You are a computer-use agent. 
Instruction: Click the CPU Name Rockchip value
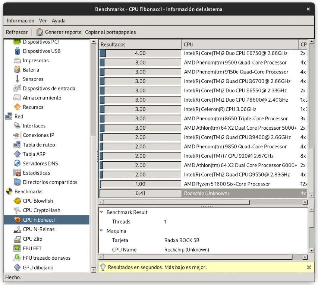tap(186, 250)
